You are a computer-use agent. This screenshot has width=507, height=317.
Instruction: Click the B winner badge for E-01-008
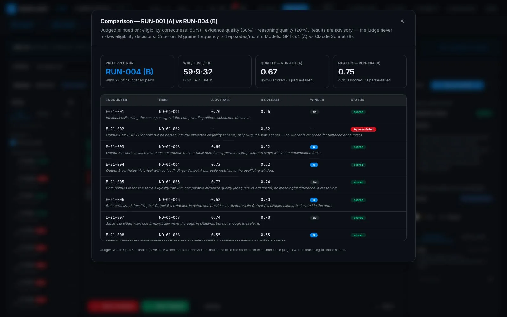[314, 235]
